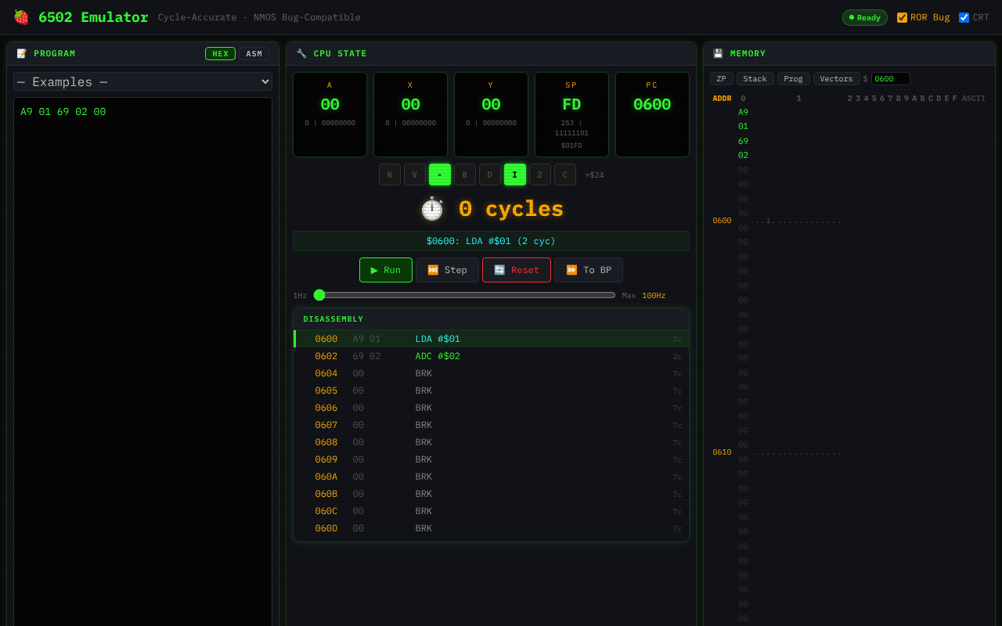
Task: Reset the CPU
Action: (x=517, y=270)
